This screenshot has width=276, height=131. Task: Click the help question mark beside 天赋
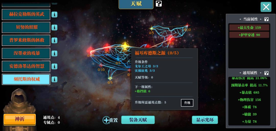159,4
